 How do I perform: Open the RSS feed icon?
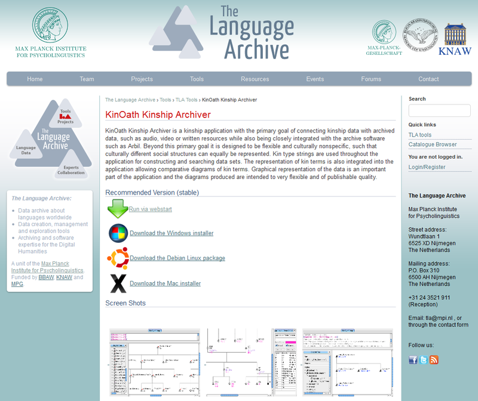coord(434,360)
